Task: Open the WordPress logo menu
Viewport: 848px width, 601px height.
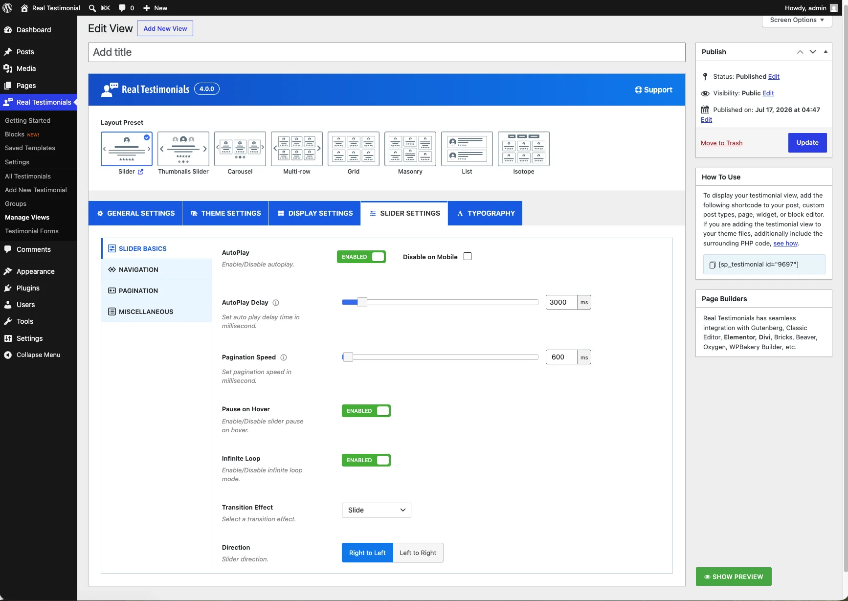Action: (x=8, y=8)
